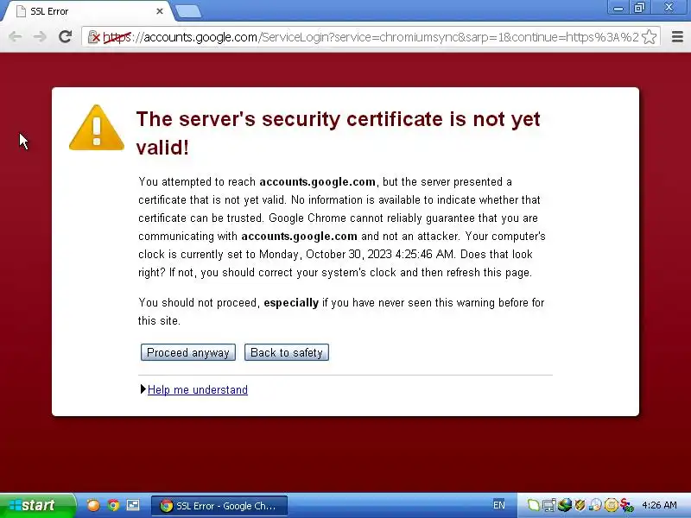691x518 pixels.
Task: Click the Back to safety button
Action: coord(287,352)
